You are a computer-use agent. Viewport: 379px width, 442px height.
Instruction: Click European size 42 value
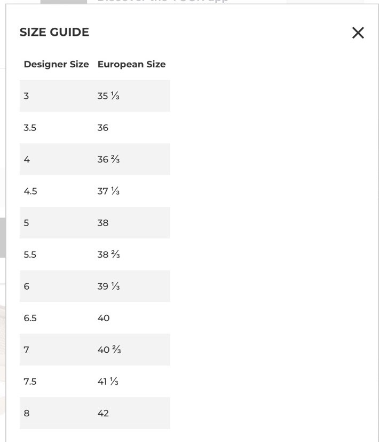[103, 413]
